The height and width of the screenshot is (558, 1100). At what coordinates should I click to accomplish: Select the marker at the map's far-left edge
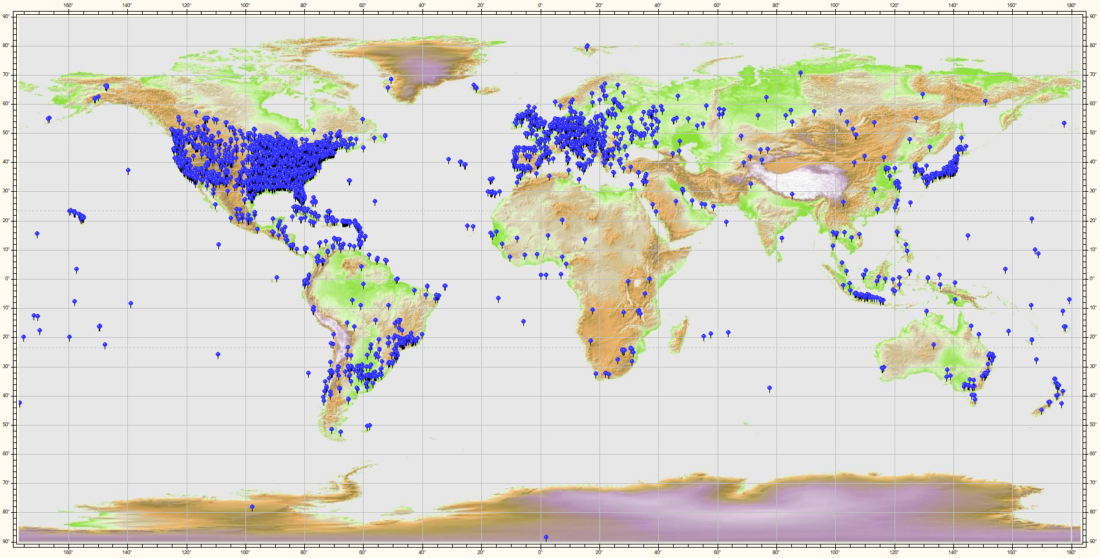tap(19, 403)
